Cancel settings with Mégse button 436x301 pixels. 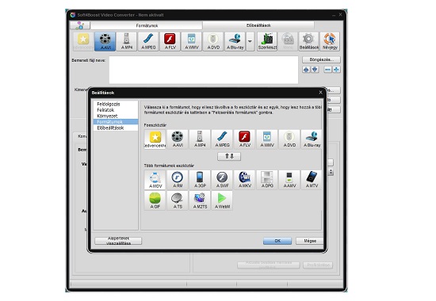[x=309, y=241]
